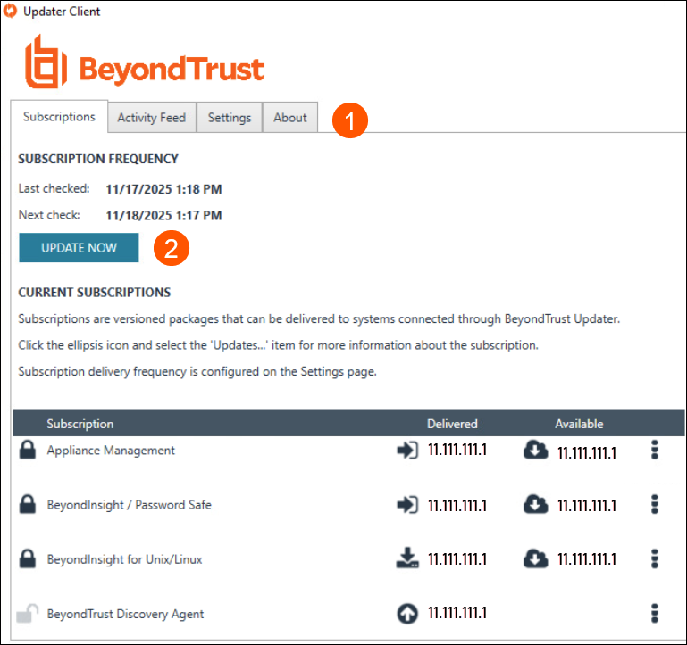Click the Available column header

tap(579, 424)
